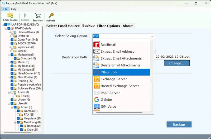Collapse the Mailspring tree node
This screenshot has height=139, width=211.
click(9, 55)
